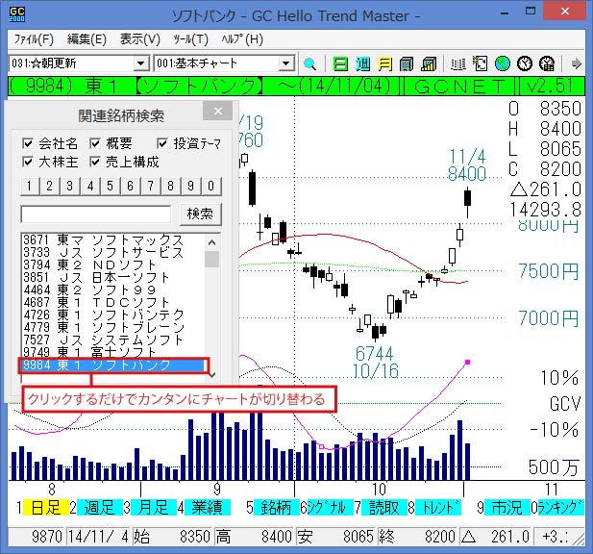Close the 関連銘柄検索 panel
Screen dimensions: 593x554
coord(218,111)
